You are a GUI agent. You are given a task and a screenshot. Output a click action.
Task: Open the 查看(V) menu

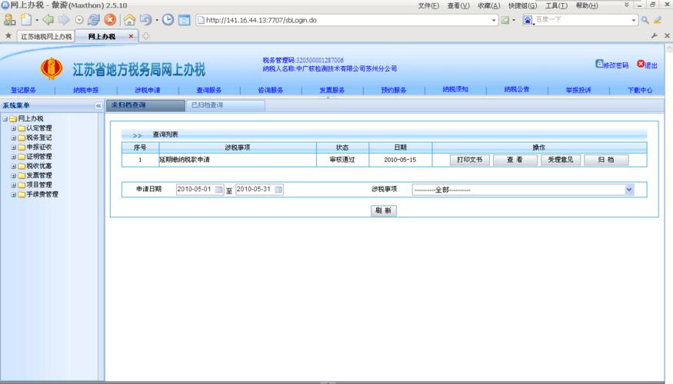click(x=458, y=5)
